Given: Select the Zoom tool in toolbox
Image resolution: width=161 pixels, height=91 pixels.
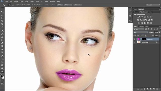Looking at the screenshot, I should point(2,71).
